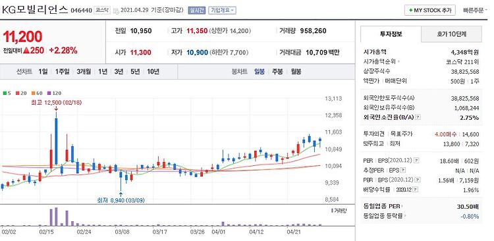Screen dimensions: 494x241
Task: Click the tallest purple volume bar
Action: click(56, 217)
